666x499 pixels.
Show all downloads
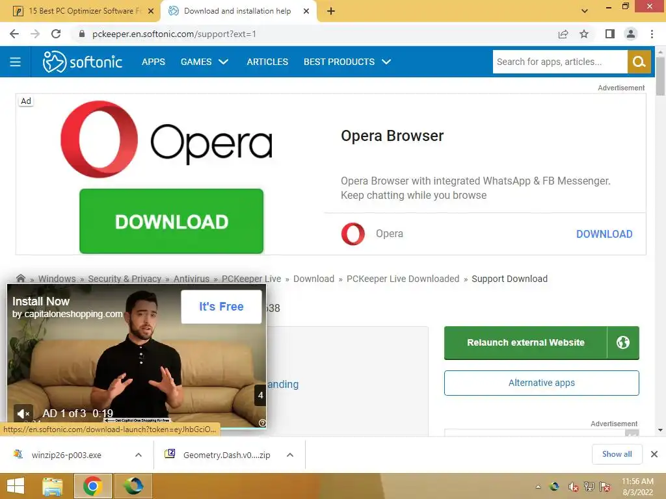pos(617,454)
